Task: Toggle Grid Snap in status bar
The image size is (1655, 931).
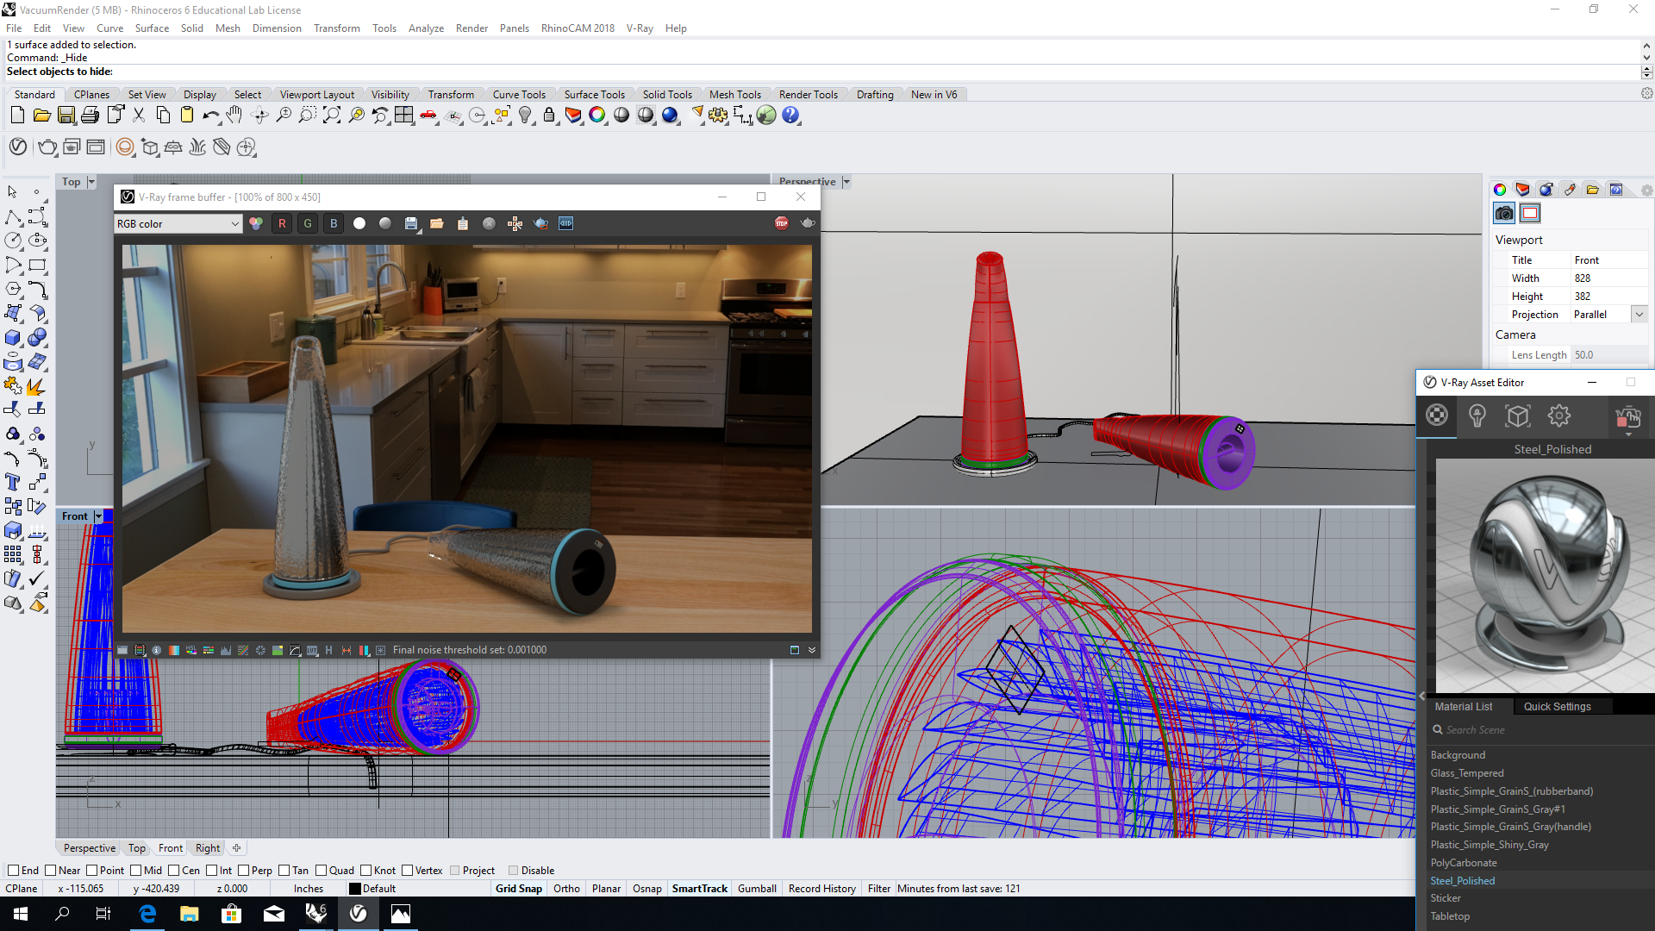Action: click(519, 889)
